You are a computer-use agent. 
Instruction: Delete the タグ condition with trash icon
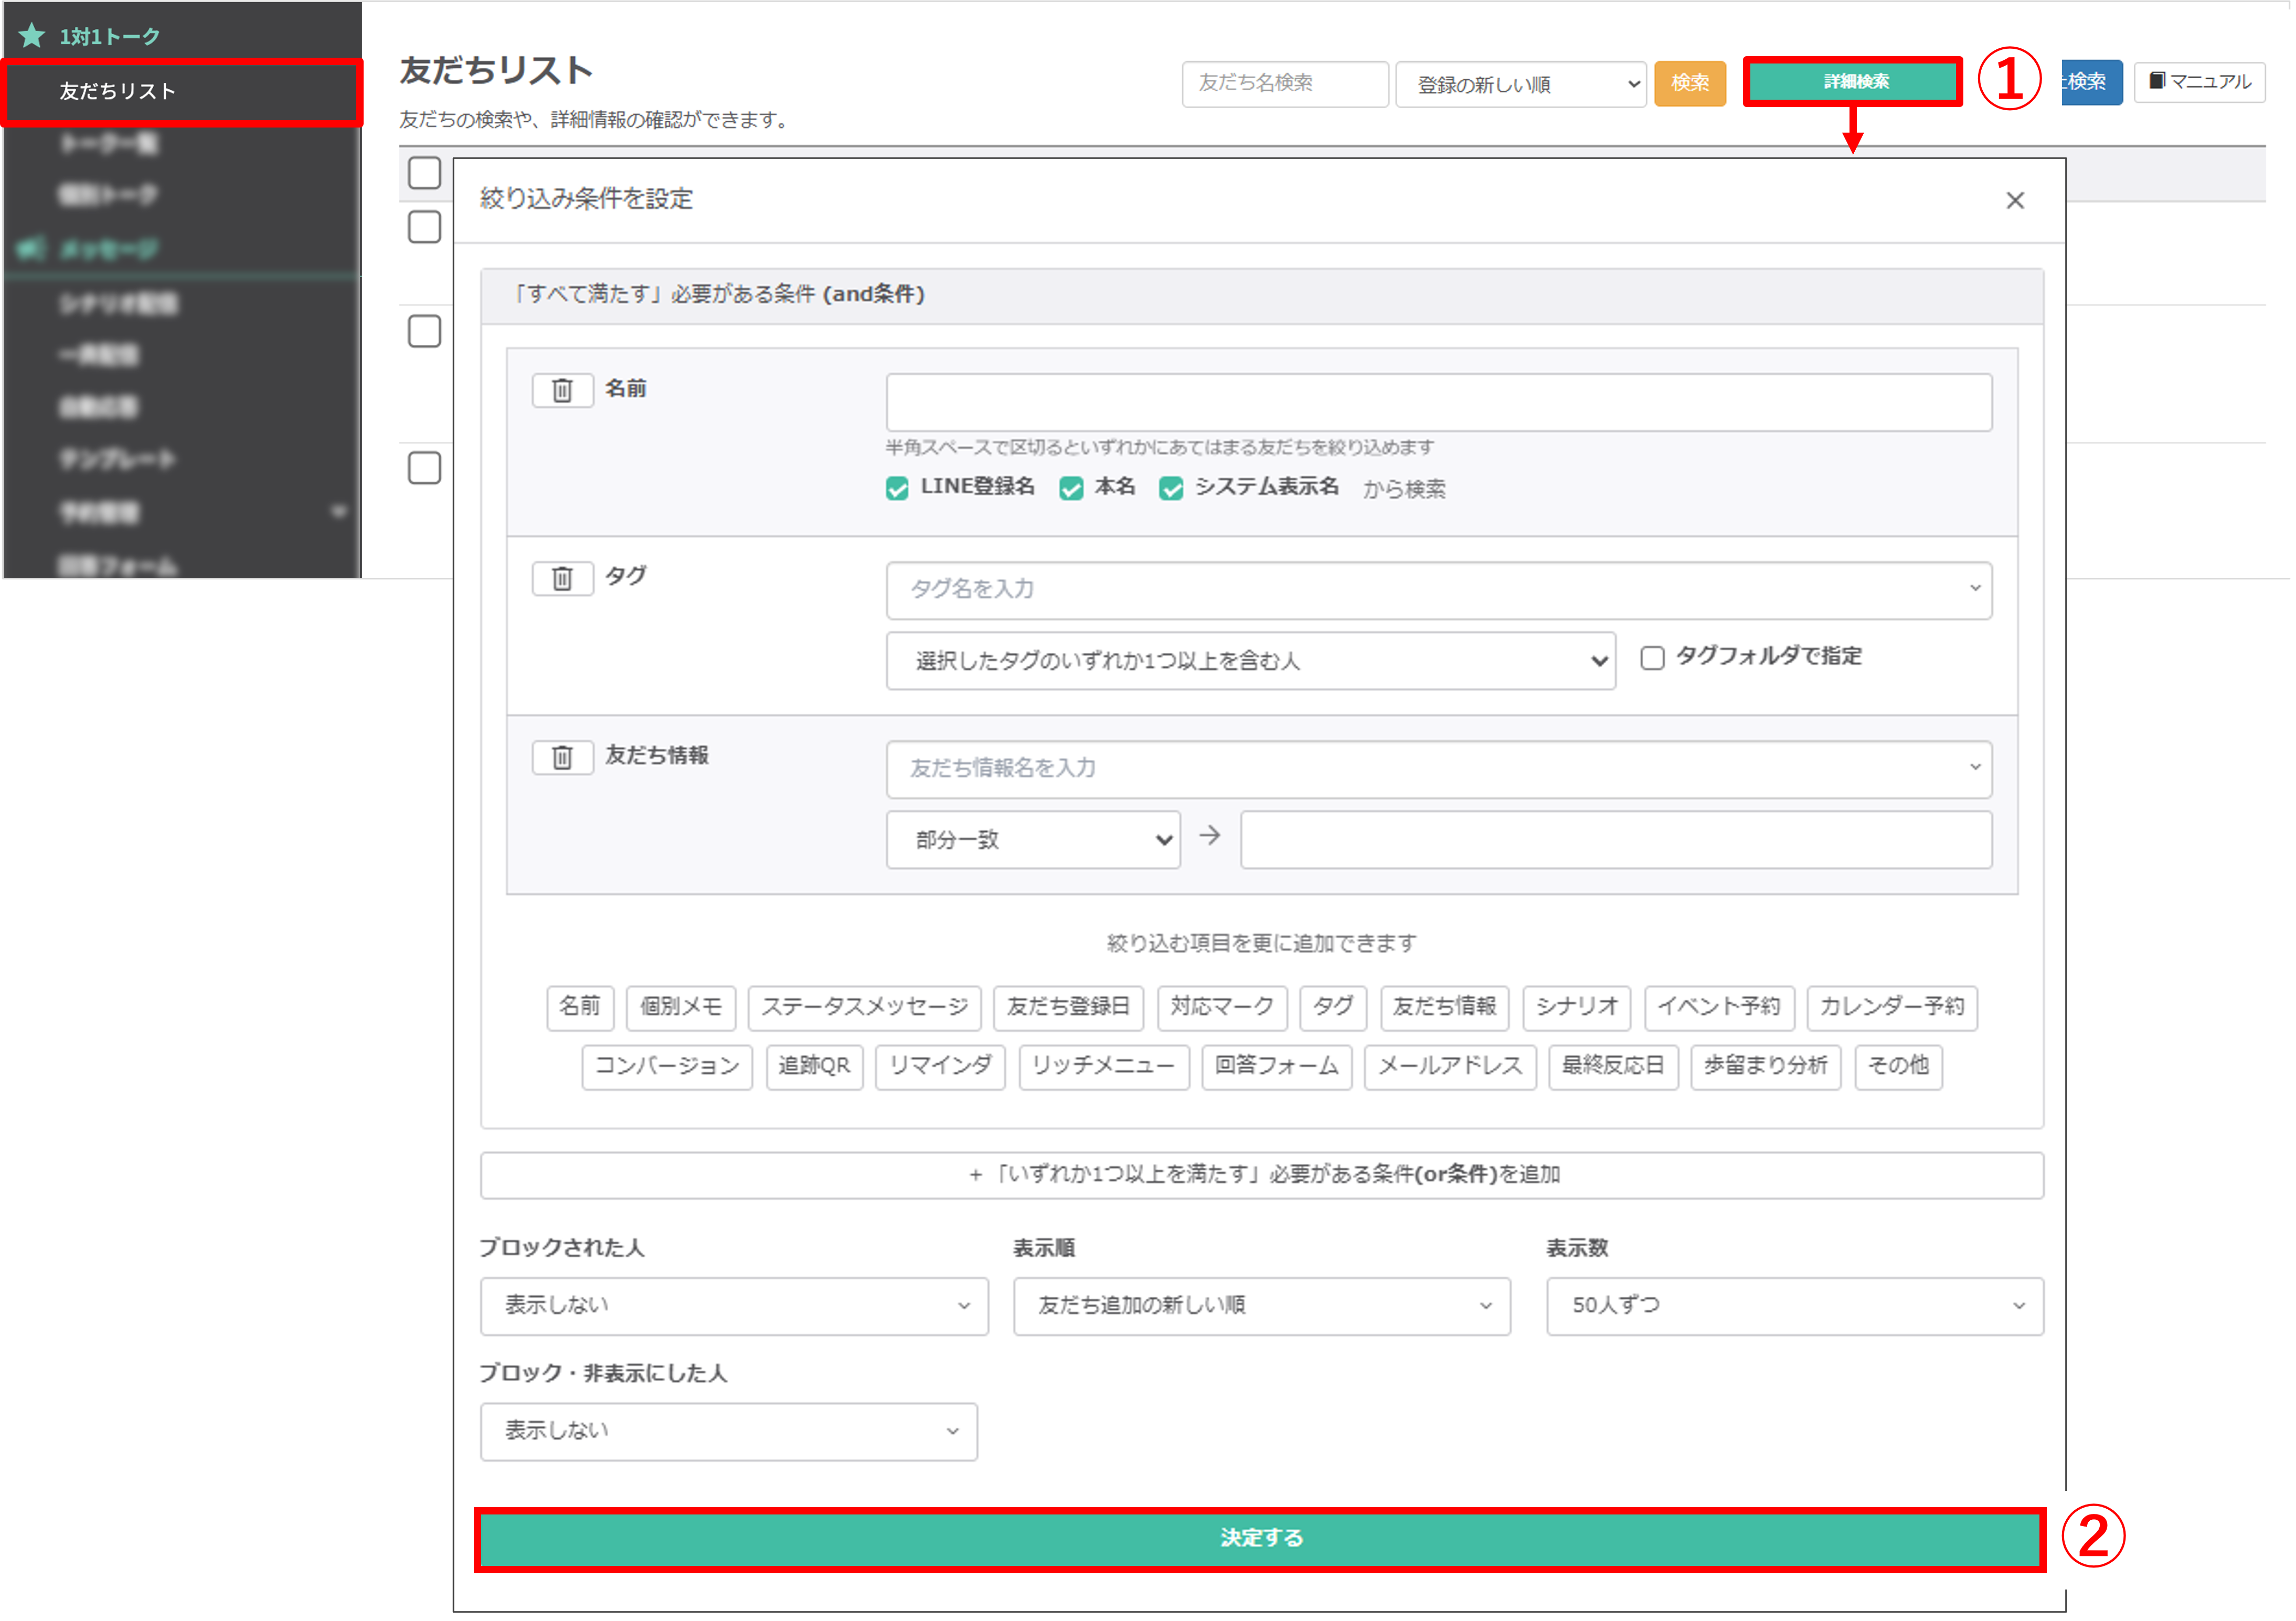(x=562, y=578)
